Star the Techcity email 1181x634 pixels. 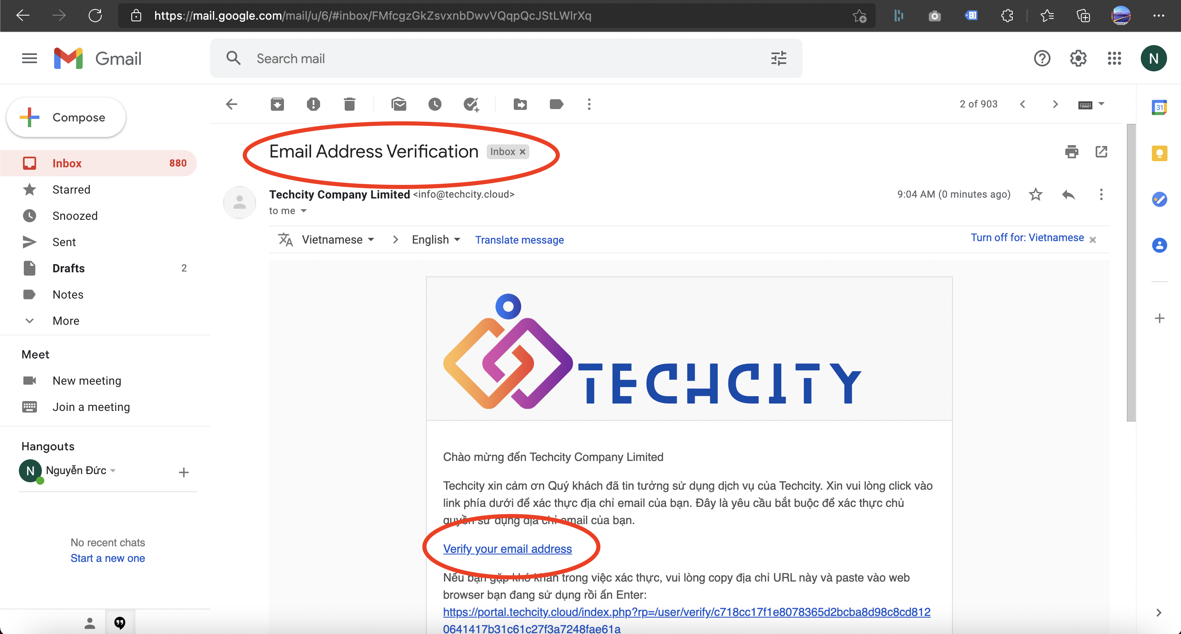1035,194
